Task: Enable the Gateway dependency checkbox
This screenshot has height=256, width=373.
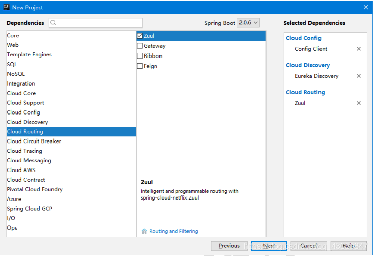Action: [140, 46]
